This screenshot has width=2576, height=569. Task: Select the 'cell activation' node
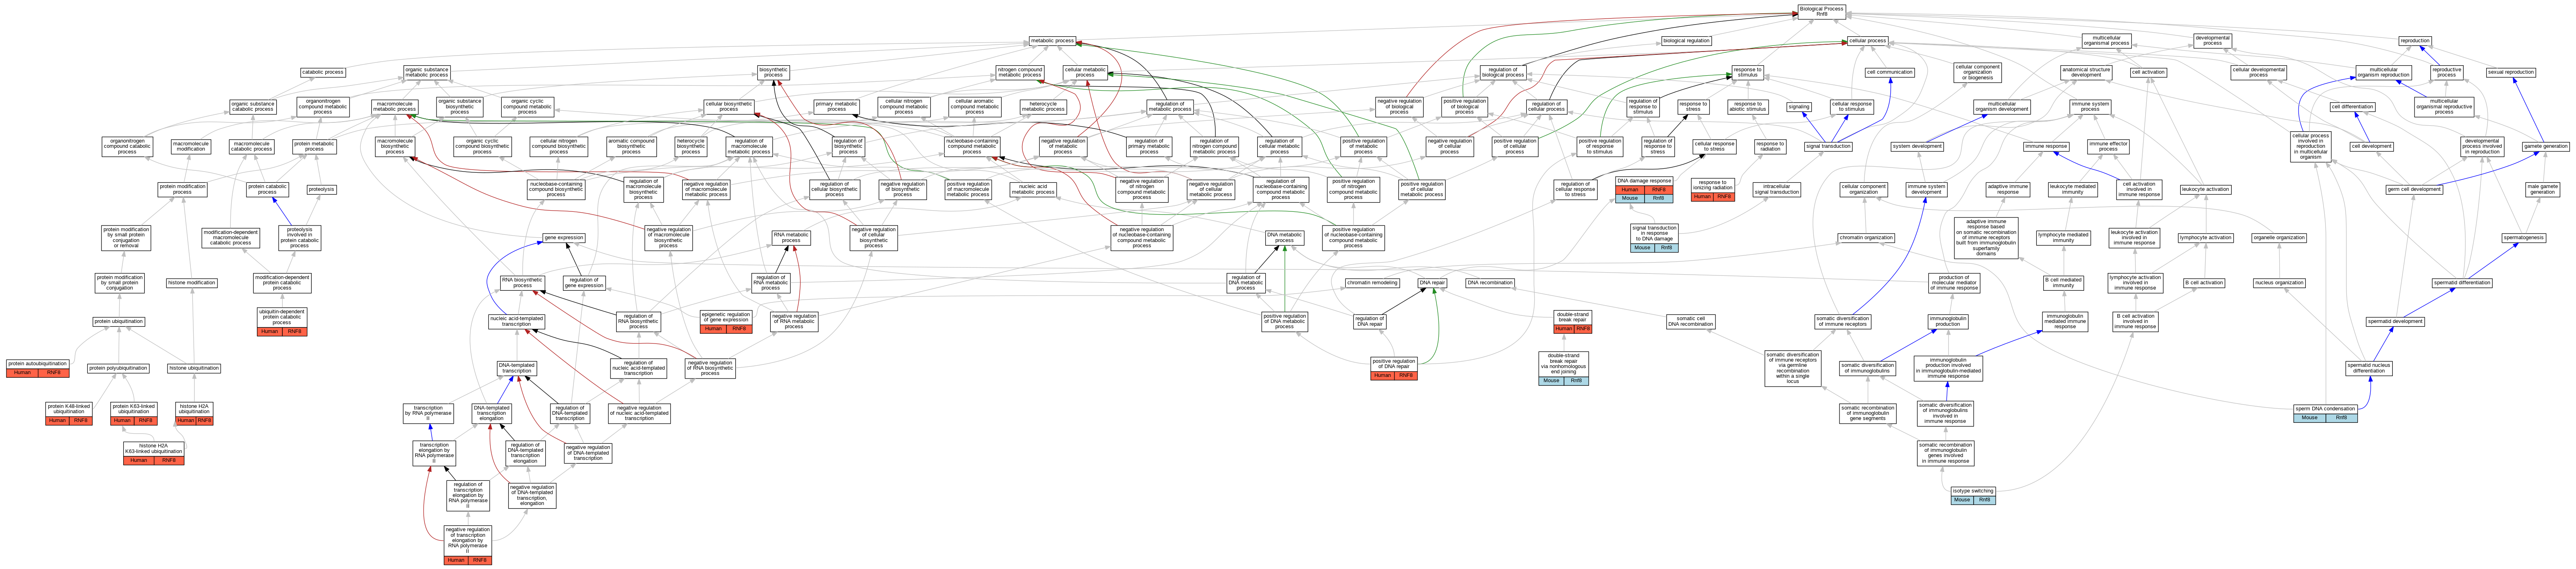pyautogui.click(x=2148, y=72)
